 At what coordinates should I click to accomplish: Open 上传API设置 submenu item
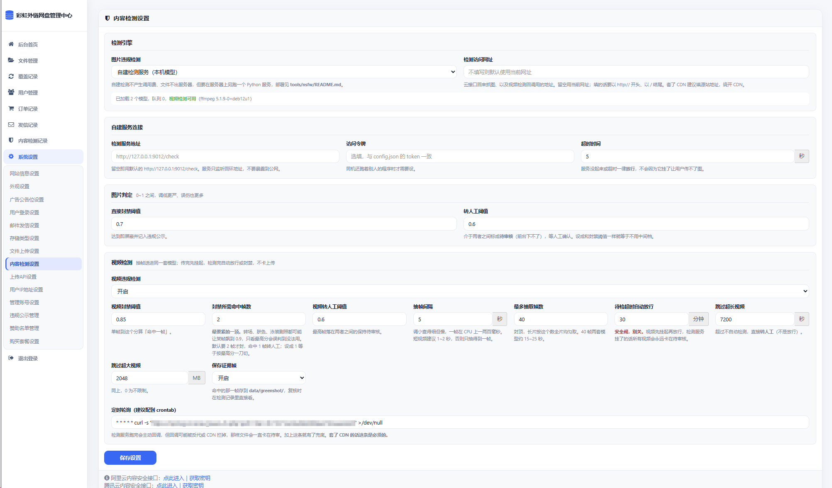(x=23, y=277)
